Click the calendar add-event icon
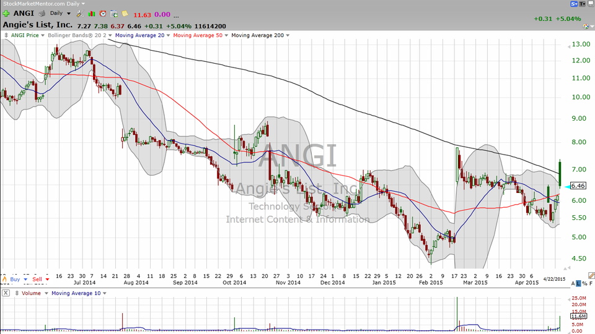The height and width of the screenshot is (334, 595). pos(114,14)
